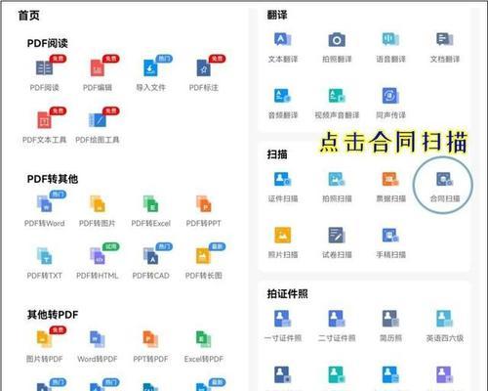Image resolution: width=488 pixels, height=391 pixels.
Task: Click the 拍证件照 section heading
Action: coord(288,294)
